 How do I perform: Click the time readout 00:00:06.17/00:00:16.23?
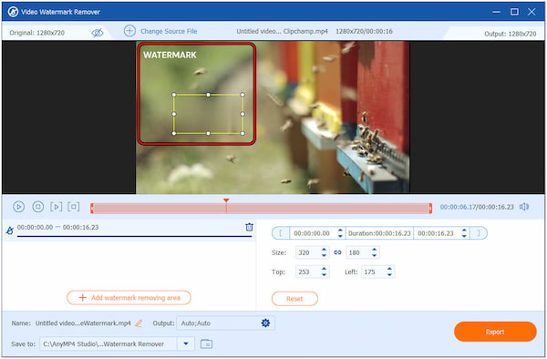coord(477,207)
